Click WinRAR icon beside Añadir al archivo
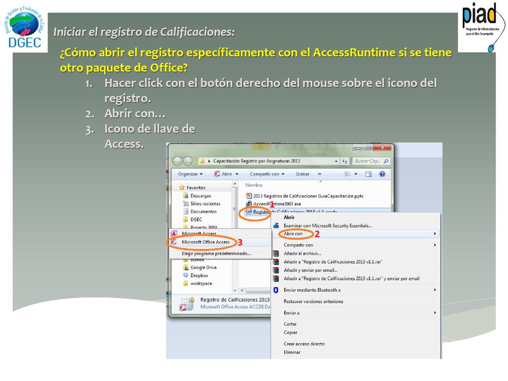The width and height of the screenshot is (508, 381). tap(276, 254)
